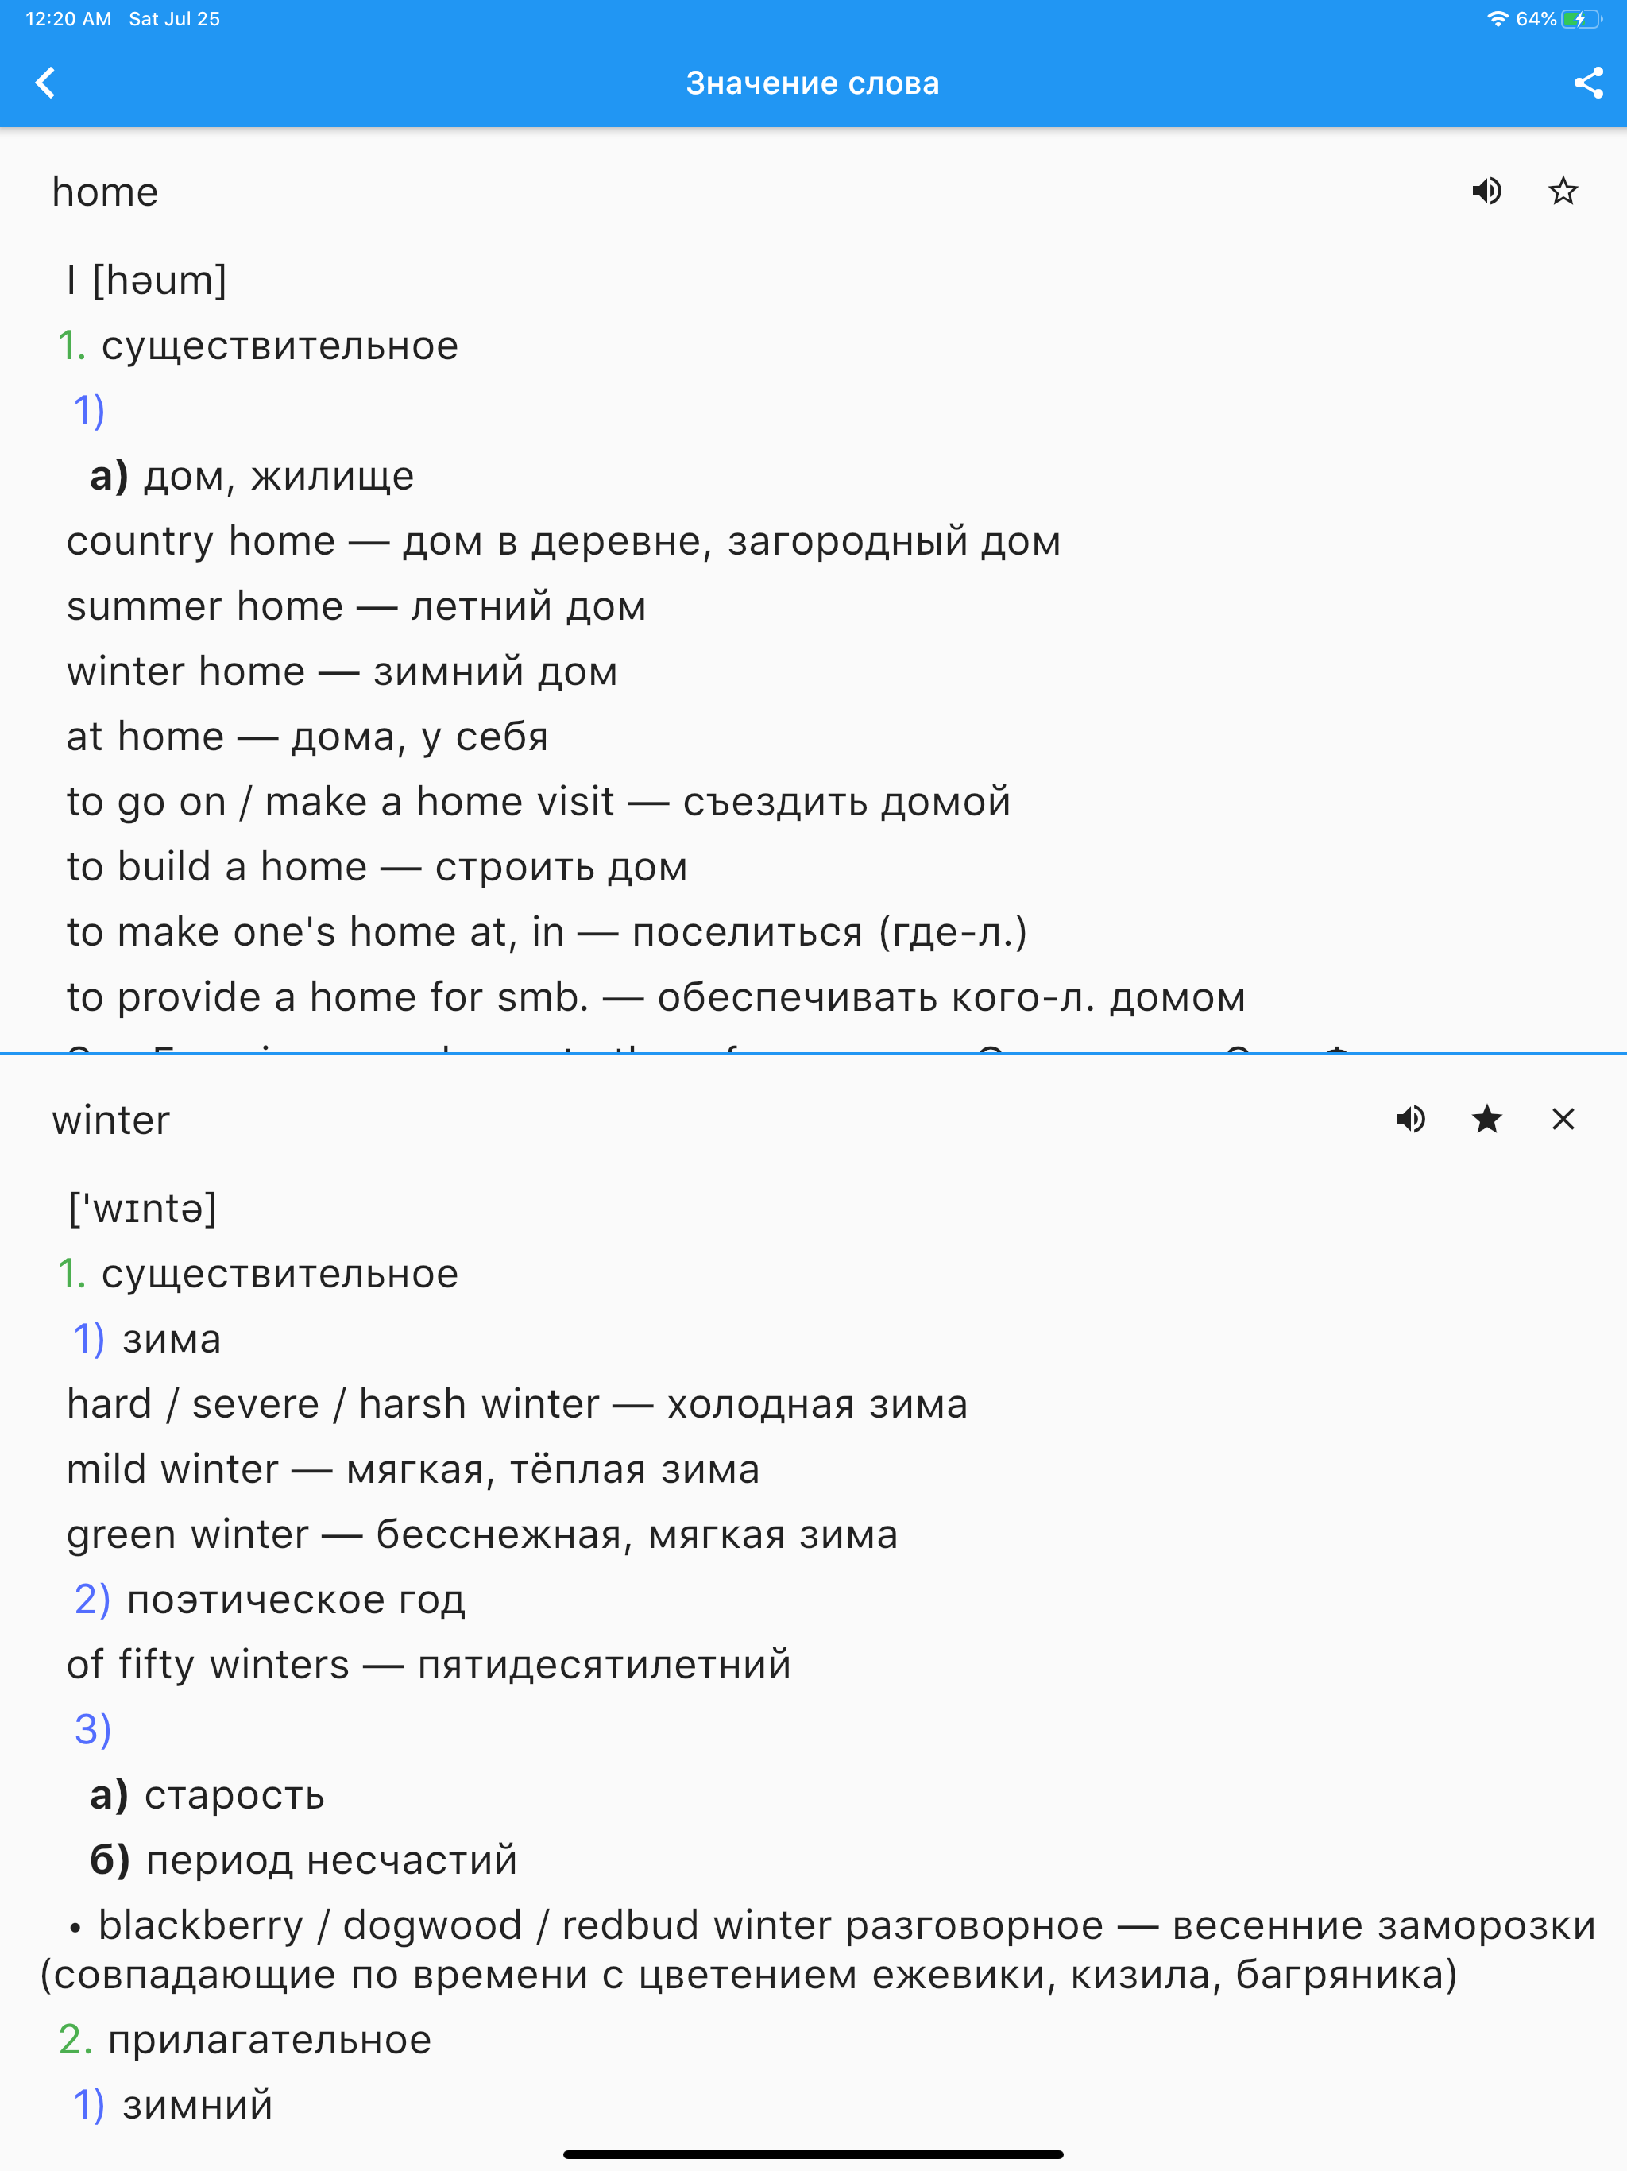Tap the back arrow to return
The height and width of the screenshot is (2171, 1627).
point(45,83)
